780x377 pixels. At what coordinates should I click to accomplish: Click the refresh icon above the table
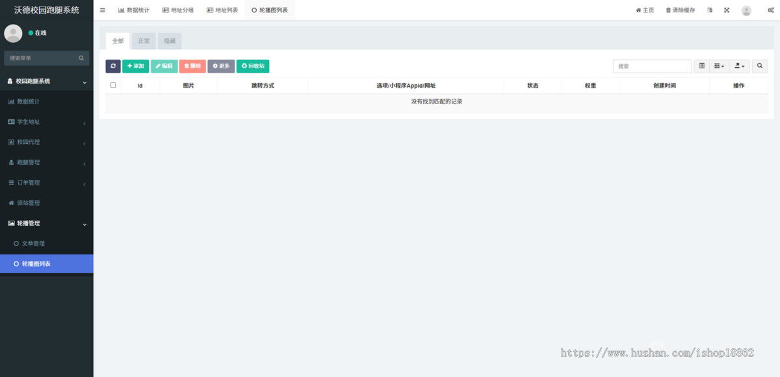pos(112,66)
